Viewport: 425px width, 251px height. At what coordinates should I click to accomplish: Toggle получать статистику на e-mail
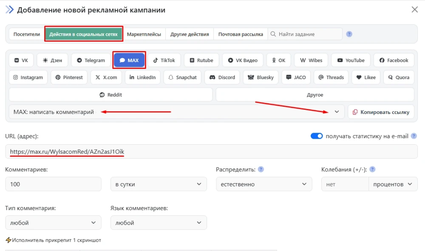point(317,136)
